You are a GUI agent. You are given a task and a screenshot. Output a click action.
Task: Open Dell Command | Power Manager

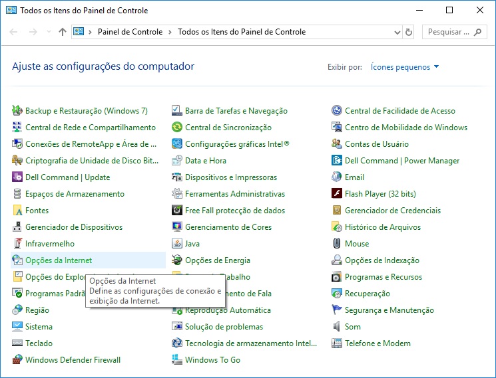402,161
